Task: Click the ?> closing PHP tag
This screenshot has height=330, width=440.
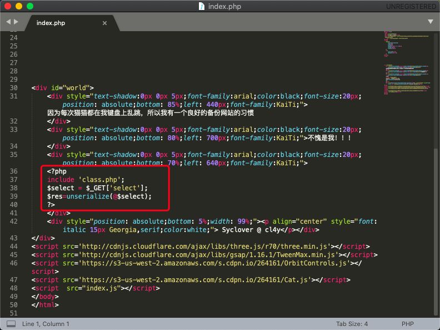Action: [51, 205]
